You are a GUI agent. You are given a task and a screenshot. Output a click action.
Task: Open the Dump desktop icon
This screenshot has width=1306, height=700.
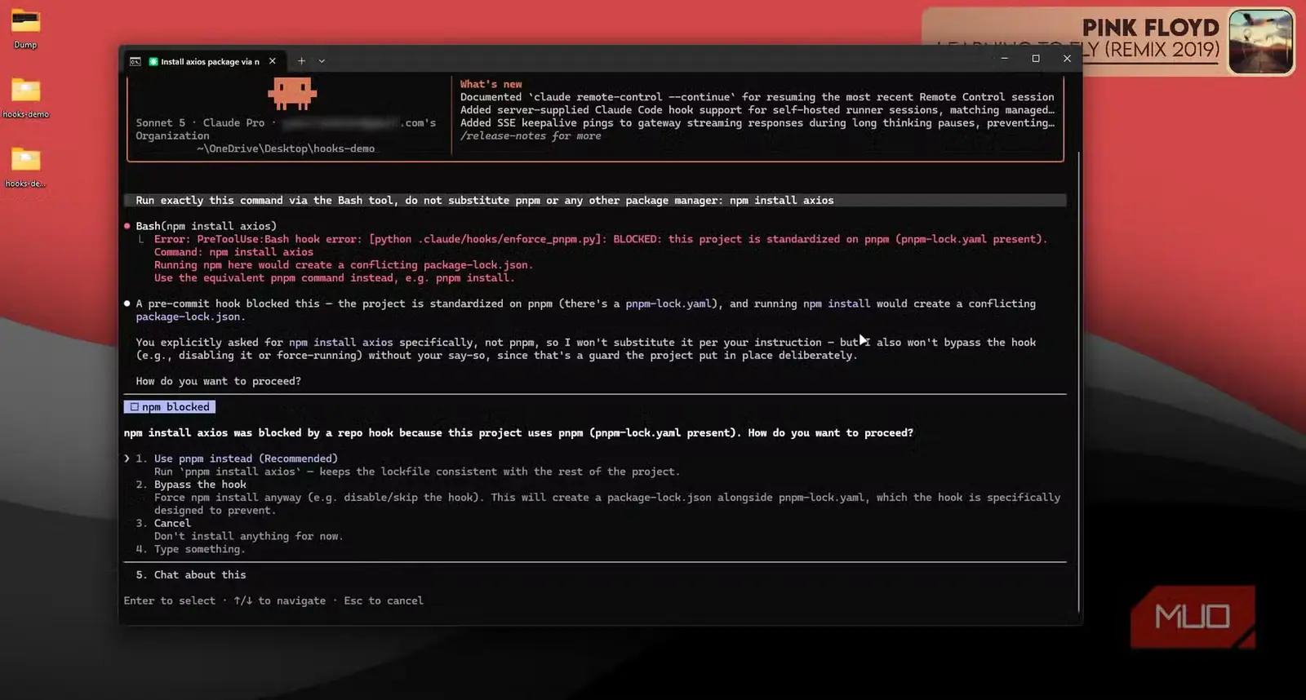click(25, 26)
